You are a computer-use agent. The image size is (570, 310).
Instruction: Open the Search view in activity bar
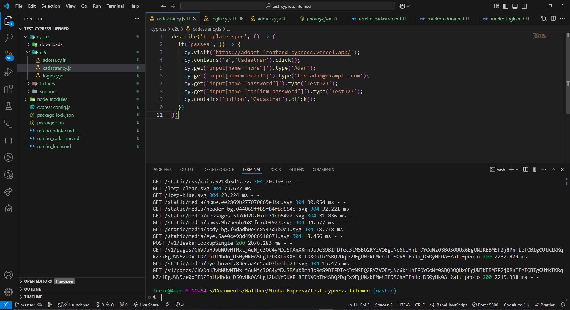coord(9,38)
